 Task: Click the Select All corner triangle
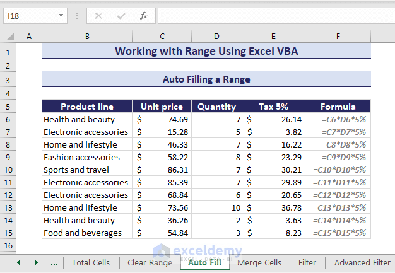pyautogui.click(x=9, y=37)
